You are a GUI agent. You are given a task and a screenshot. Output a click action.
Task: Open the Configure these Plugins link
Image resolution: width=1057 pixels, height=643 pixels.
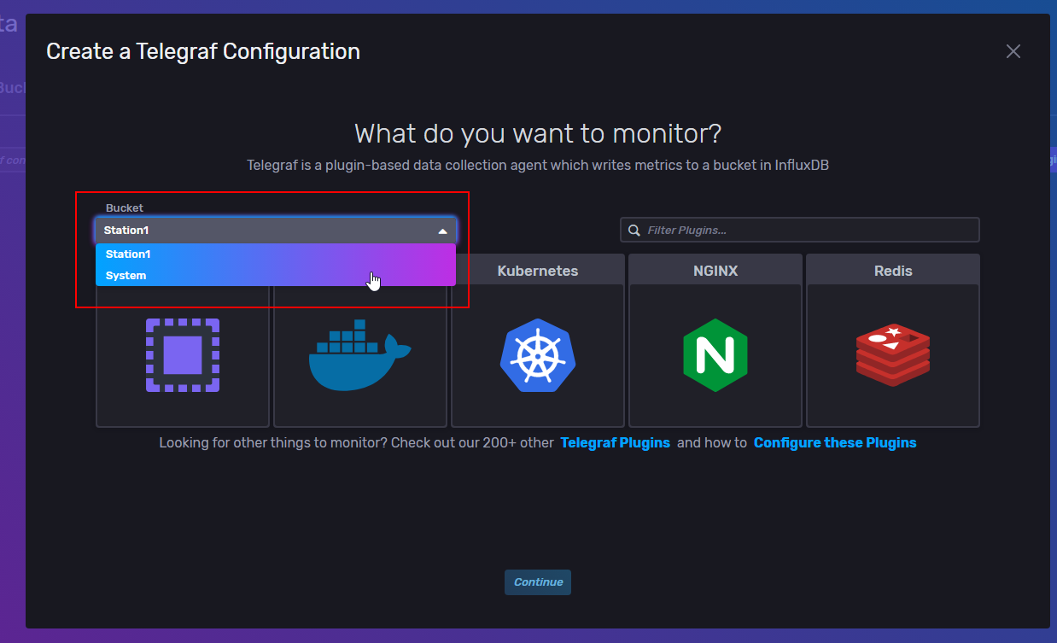[x=835, y=443]
